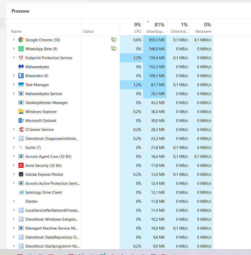251x255 pixels.
Task: Select the Synology Drive Client process name
Action: point(44,192)
